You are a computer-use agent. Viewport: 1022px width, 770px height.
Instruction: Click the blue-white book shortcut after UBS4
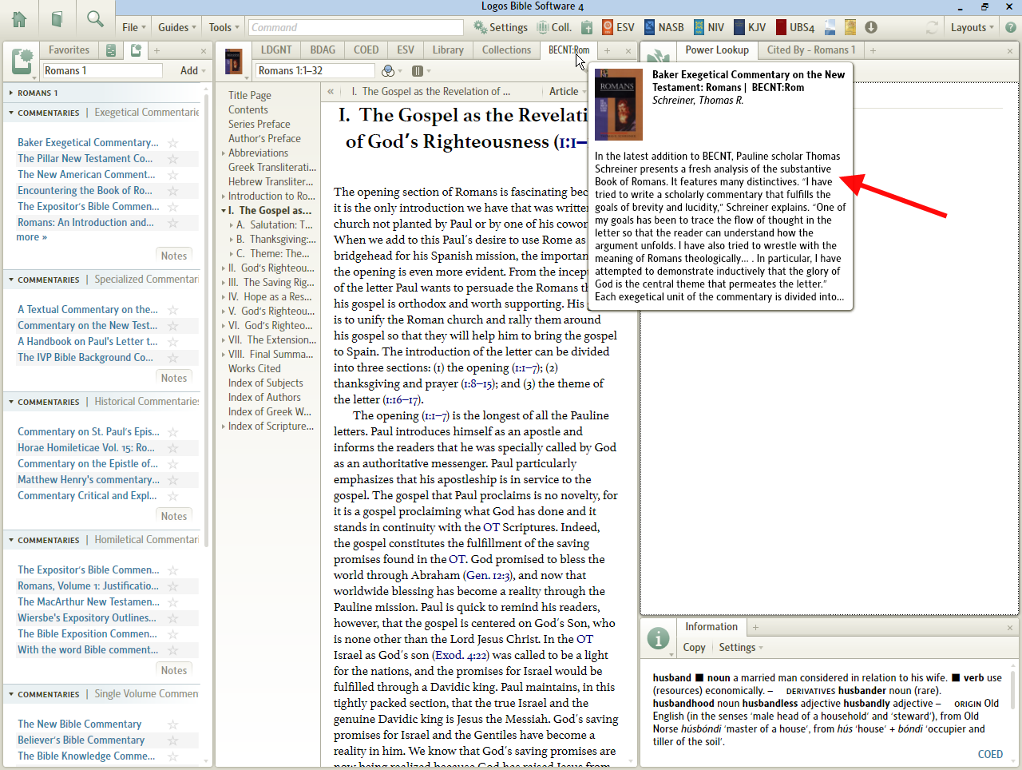coord(830,27)
